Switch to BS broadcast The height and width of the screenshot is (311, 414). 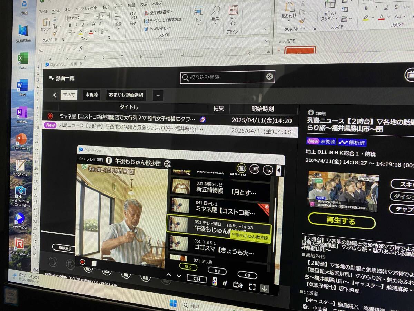pyautogui.click(x=217, y=271)
